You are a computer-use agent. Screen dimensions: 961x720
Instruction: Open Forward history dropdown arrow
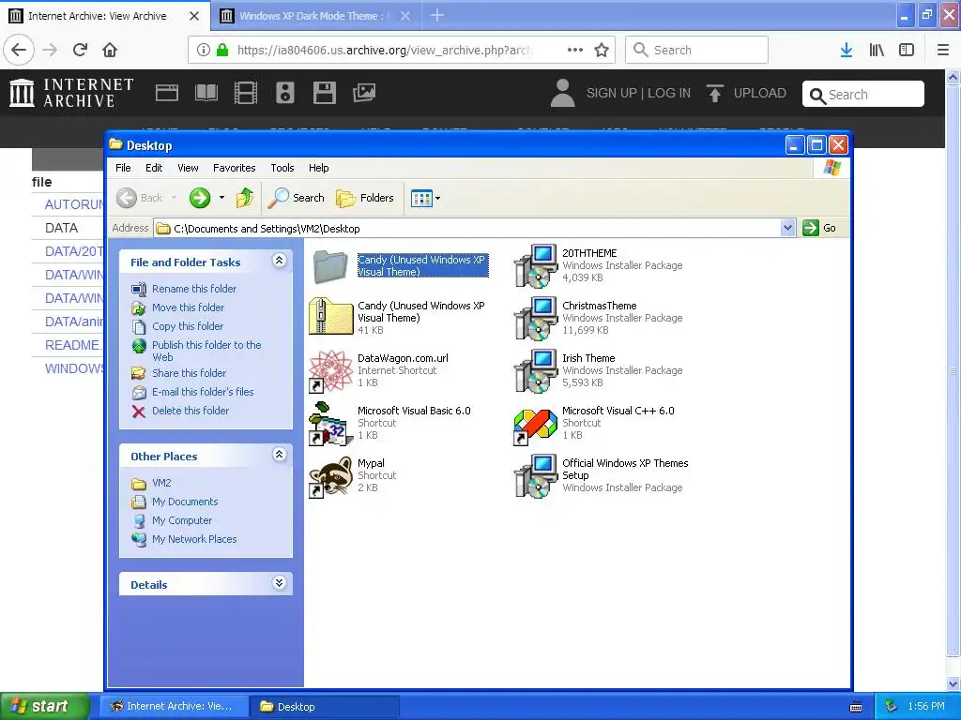(221, 198)
